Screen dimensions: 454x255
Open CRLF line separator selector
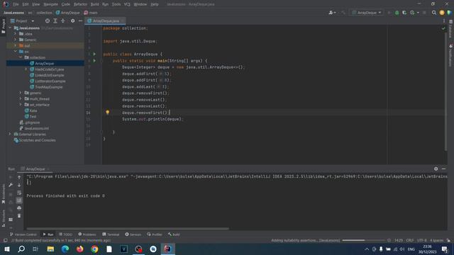410,240
